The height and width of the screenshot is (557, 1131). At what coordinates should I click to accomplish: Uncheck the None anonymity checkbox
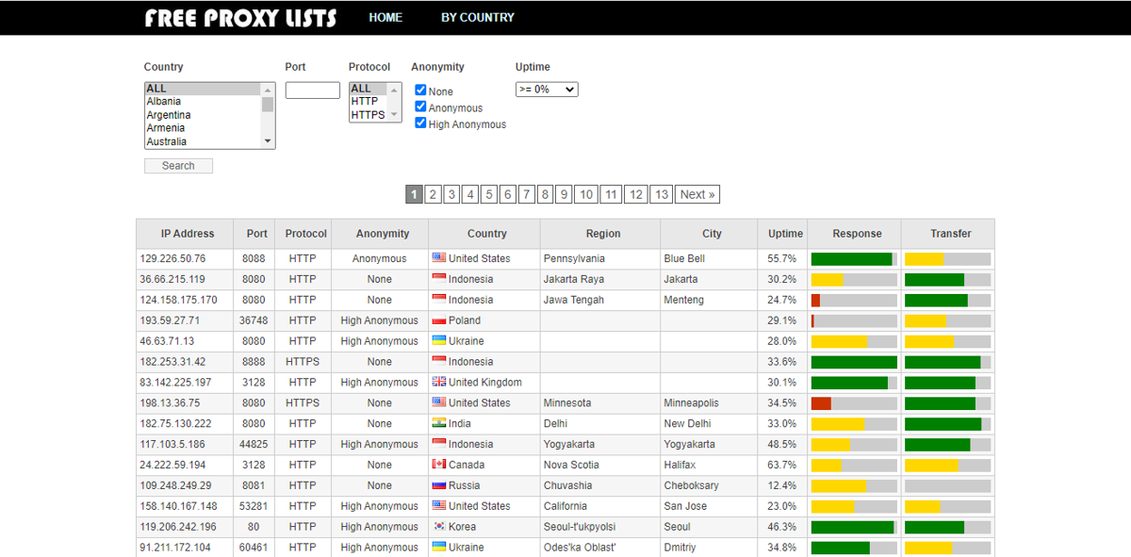click(x=419, y=90)
